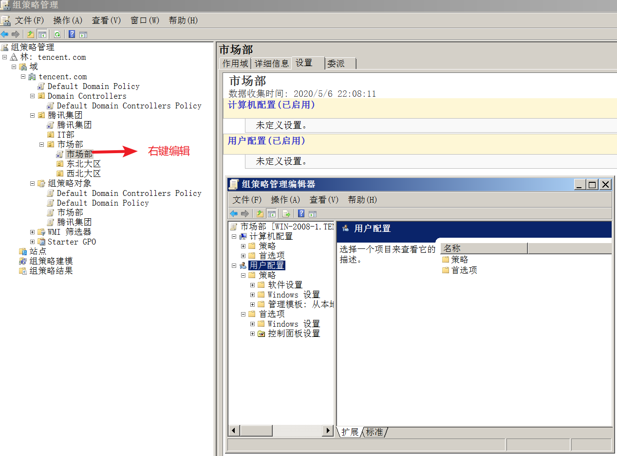
Task: Click 首选项 folder icon in the right list
Action: pyautogui.click(x=446, y=270)
